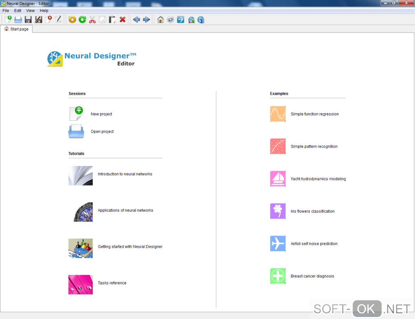
Task: Open Yacht hydrodynamics modeling example
Action: pos(318,179)
